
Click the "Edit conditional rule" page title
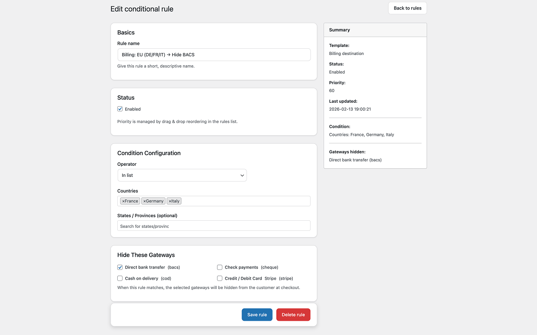tap(142, 9)
